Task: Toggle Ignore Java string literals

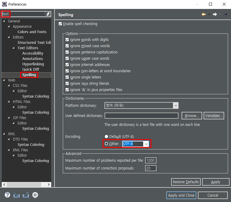Action: 67,84
